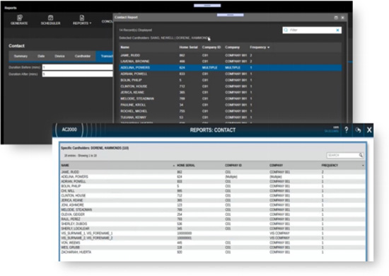389x276 pixels.
Task: Maximize the Contact Report dialog
Action: click(x=336, y=18)
